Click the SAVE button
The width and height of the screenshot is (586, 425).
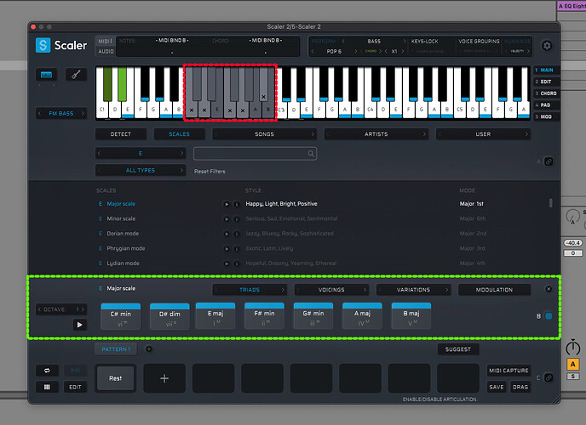[x=497, y=387]
